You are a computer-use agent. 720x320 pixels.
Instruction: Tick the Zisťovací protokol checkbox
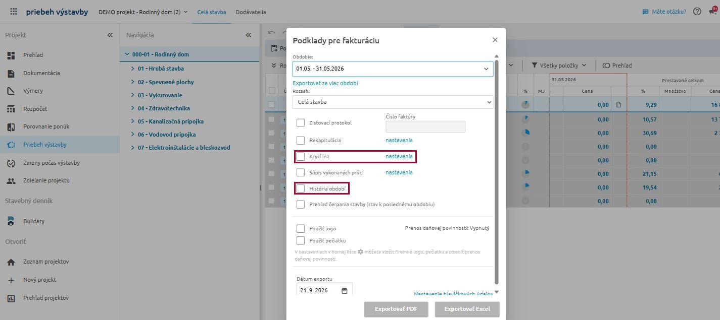(301, 122)
